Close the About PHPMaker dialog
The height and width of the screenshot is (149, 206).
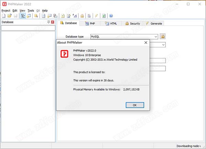(146, 43)
